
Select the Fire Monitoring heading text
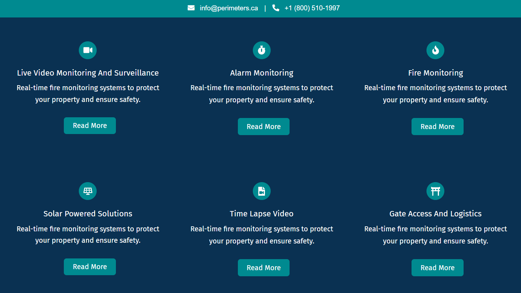(x=435, y=73)
